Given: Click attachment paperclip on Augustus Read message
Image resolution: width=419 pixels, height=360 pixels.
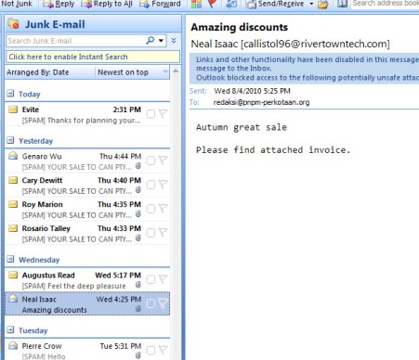Looking at the screenshot, I should coord(138,285).
